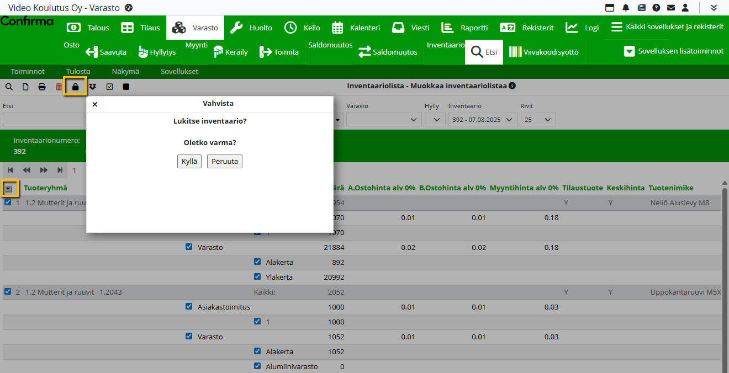729x373 pixels.
Task: Click the Dropbox icon in toolbar
Action: coord(92,87)
